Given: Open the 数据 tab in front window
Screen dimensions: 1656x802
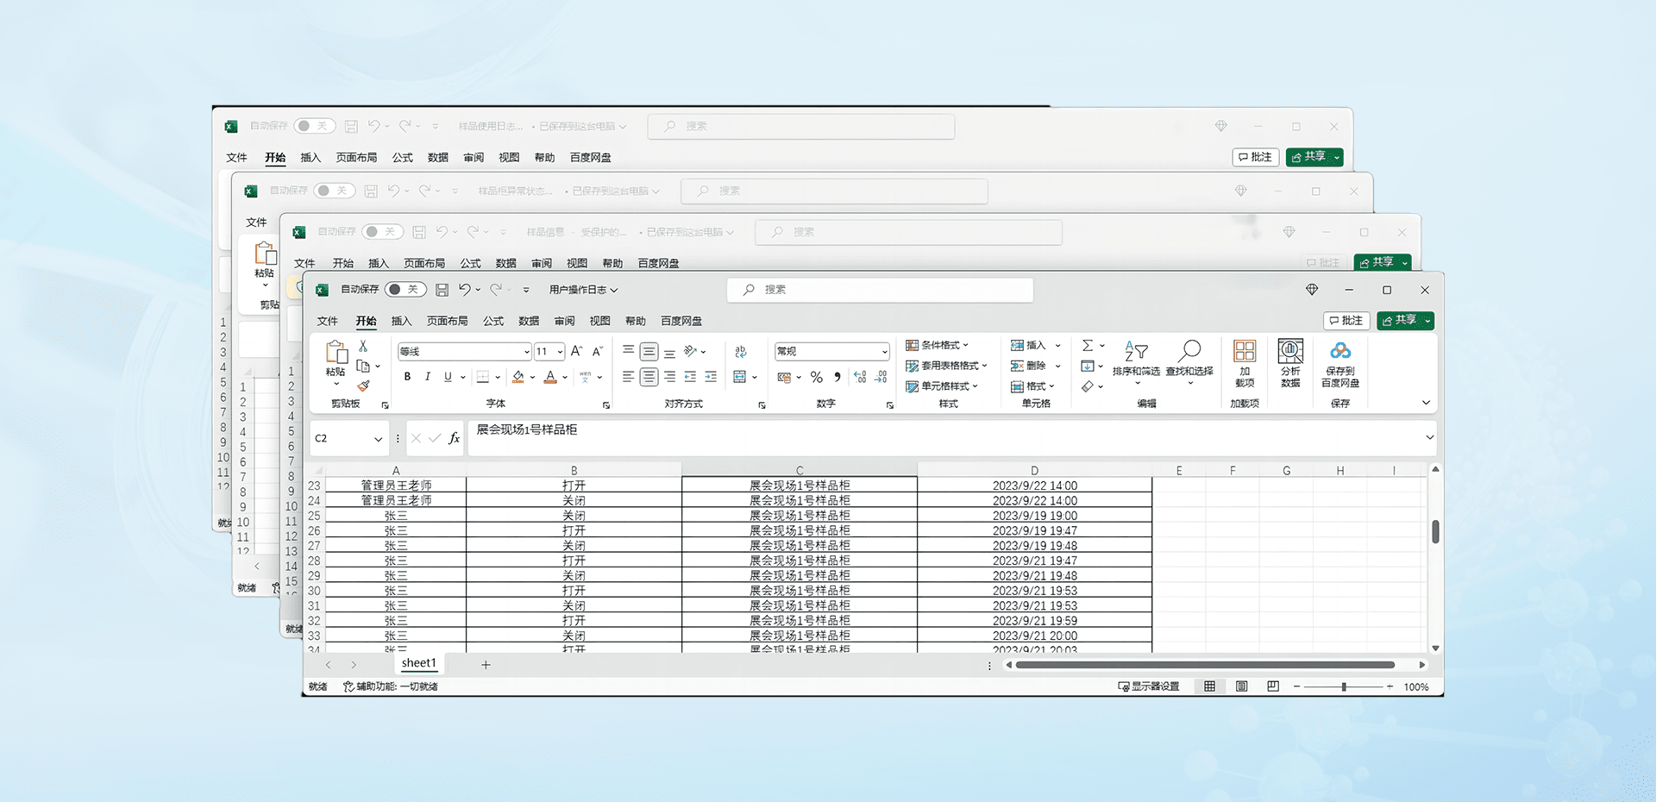Looking at the screenshot, I should [529, 321].
